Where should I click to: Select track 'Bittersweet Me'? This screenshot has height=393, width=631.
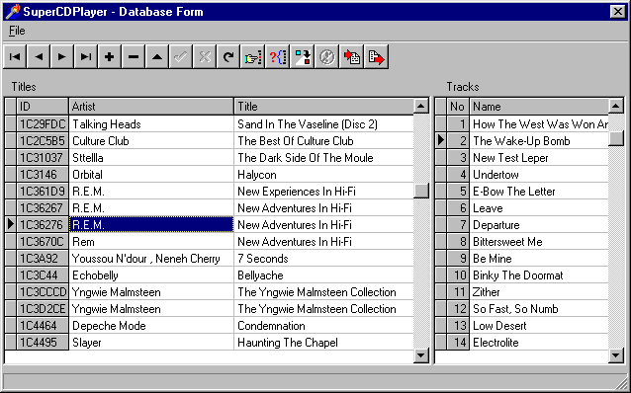click(x=539, y=242)
